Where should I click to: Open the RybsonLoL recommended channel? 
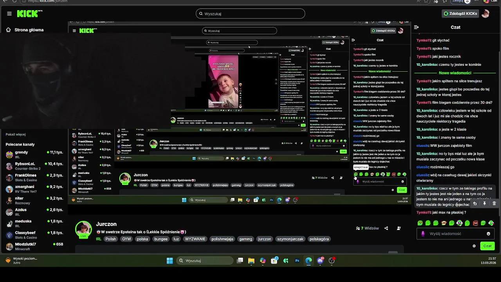(34, 166)
